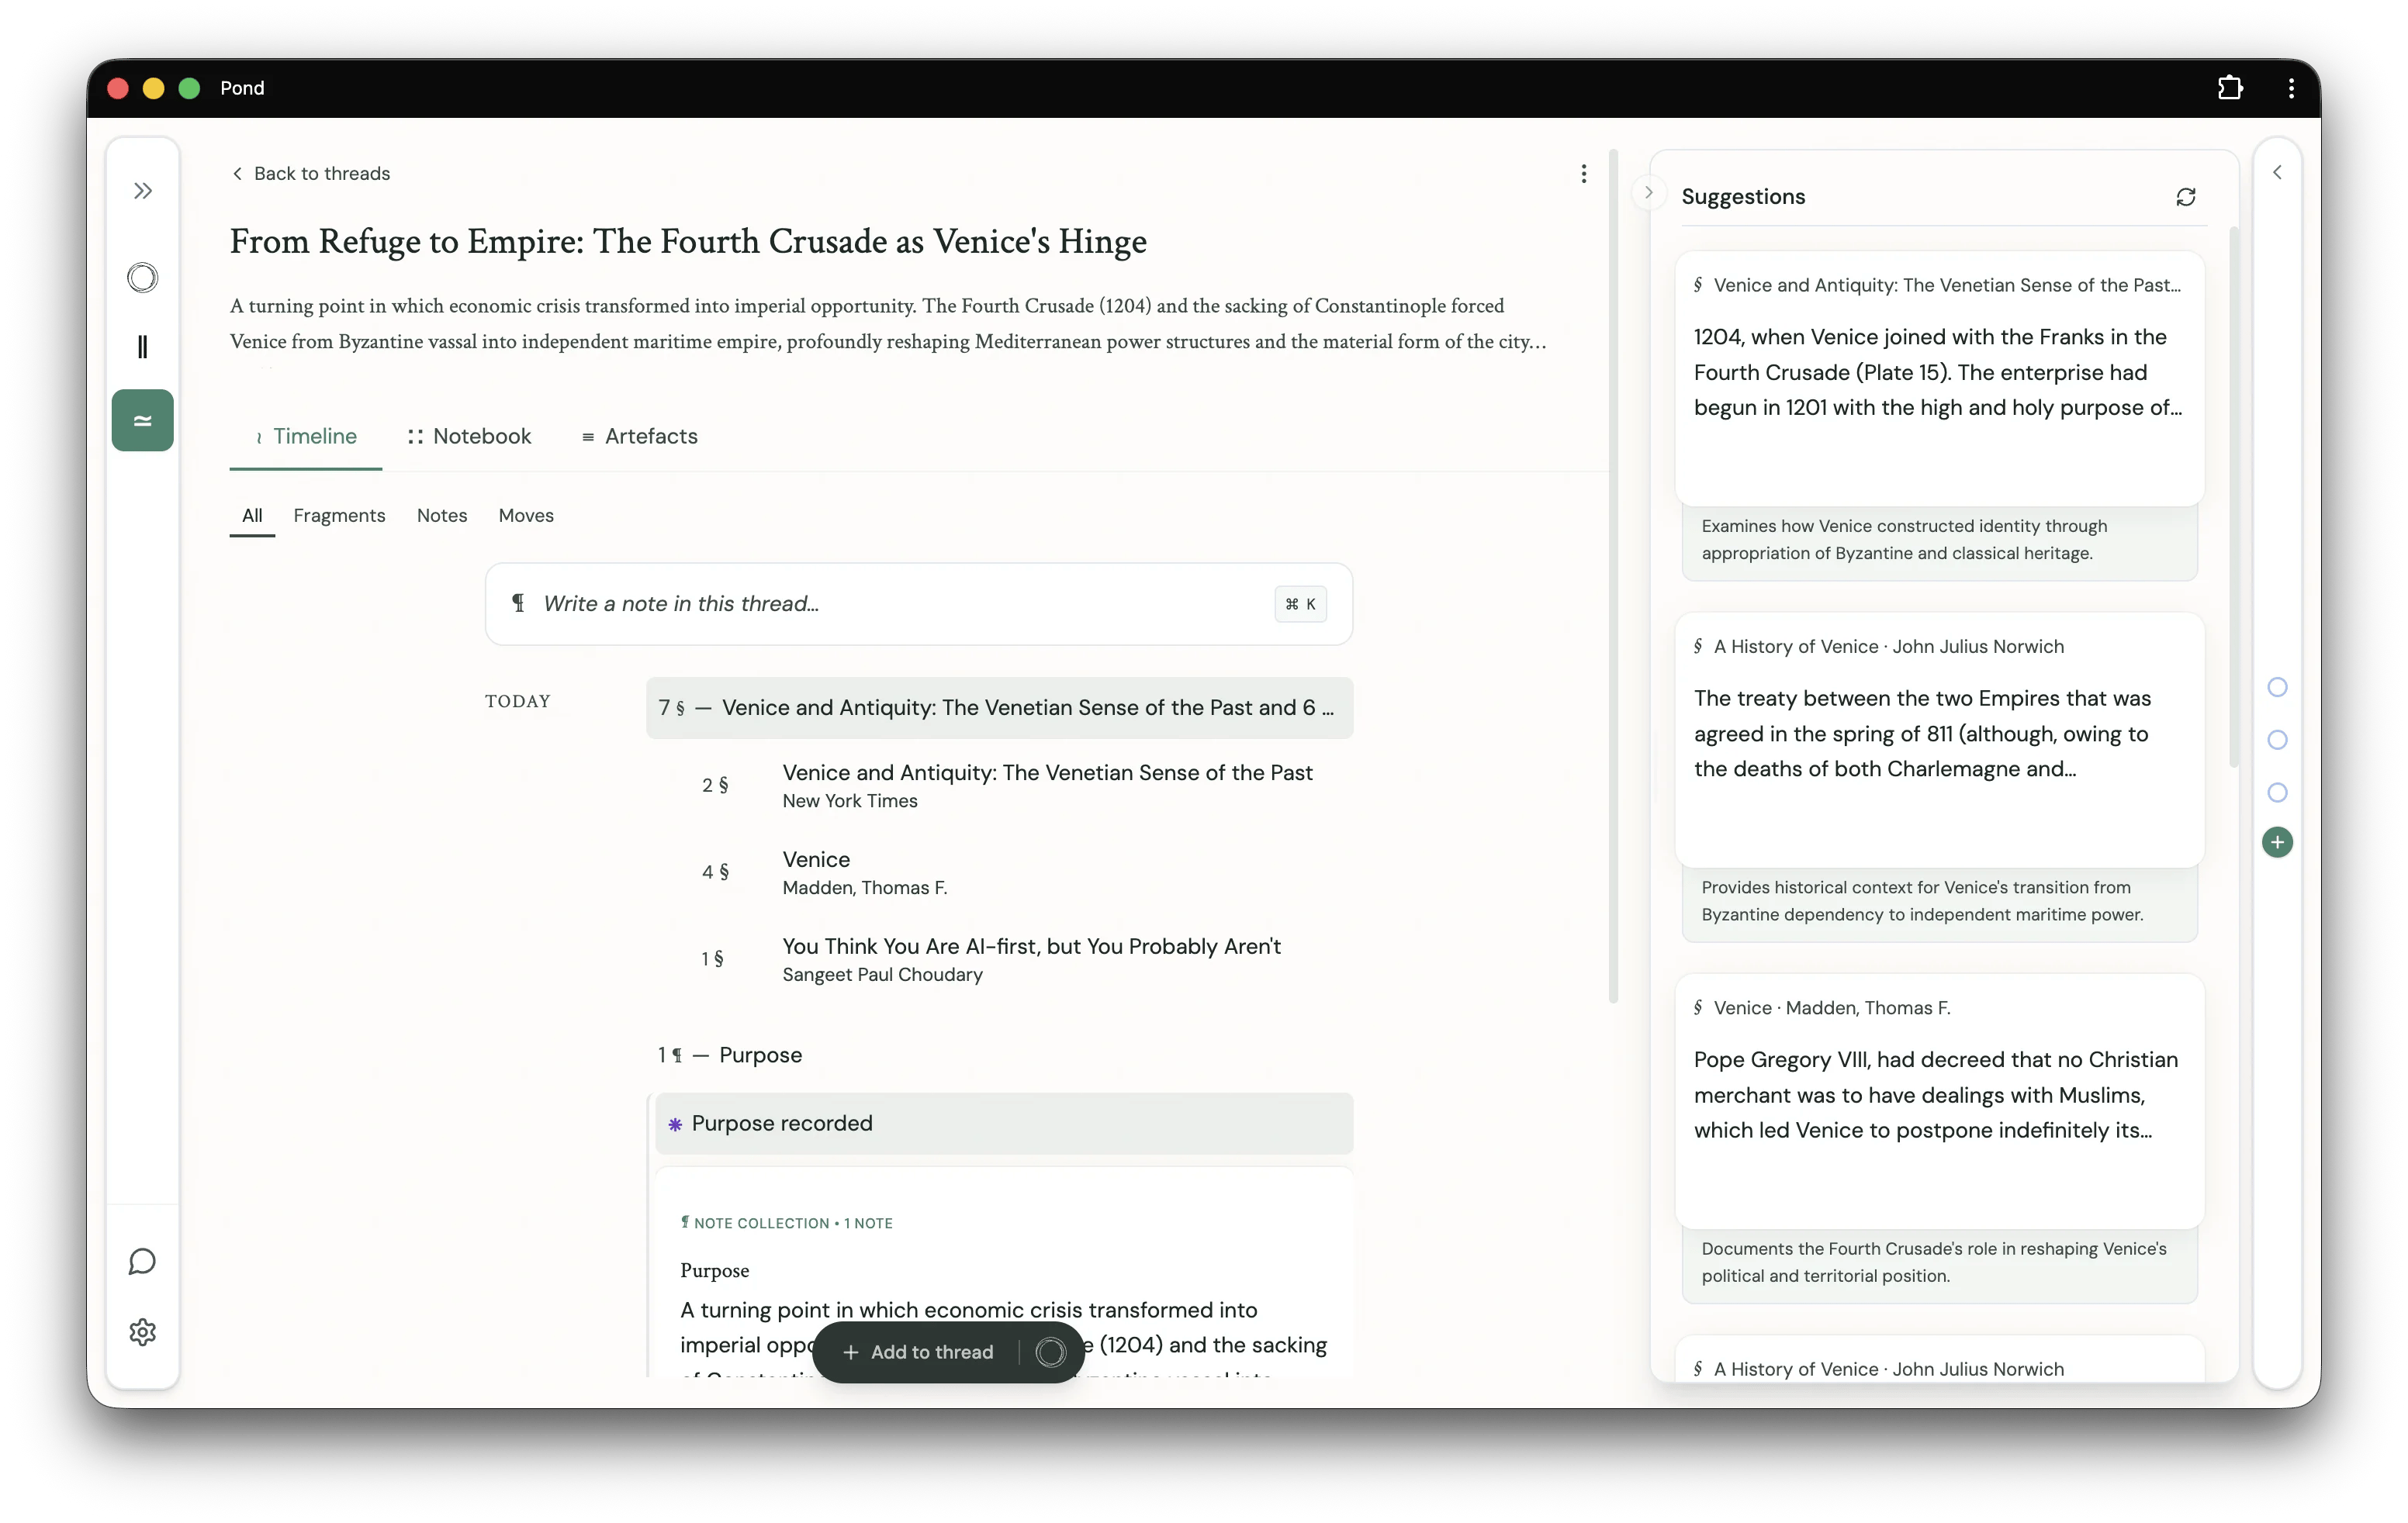Expand the left sidebar with double chevron
The image size is (2408, 1523).
coord(143,191)
